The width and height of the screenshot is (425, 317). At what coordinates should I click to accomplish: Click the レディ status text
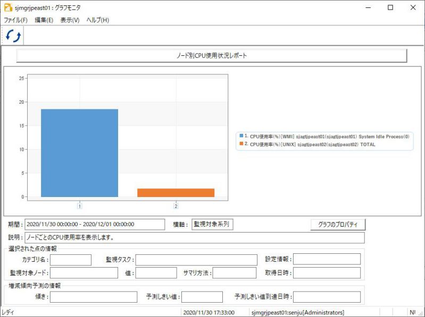(8, 312)
